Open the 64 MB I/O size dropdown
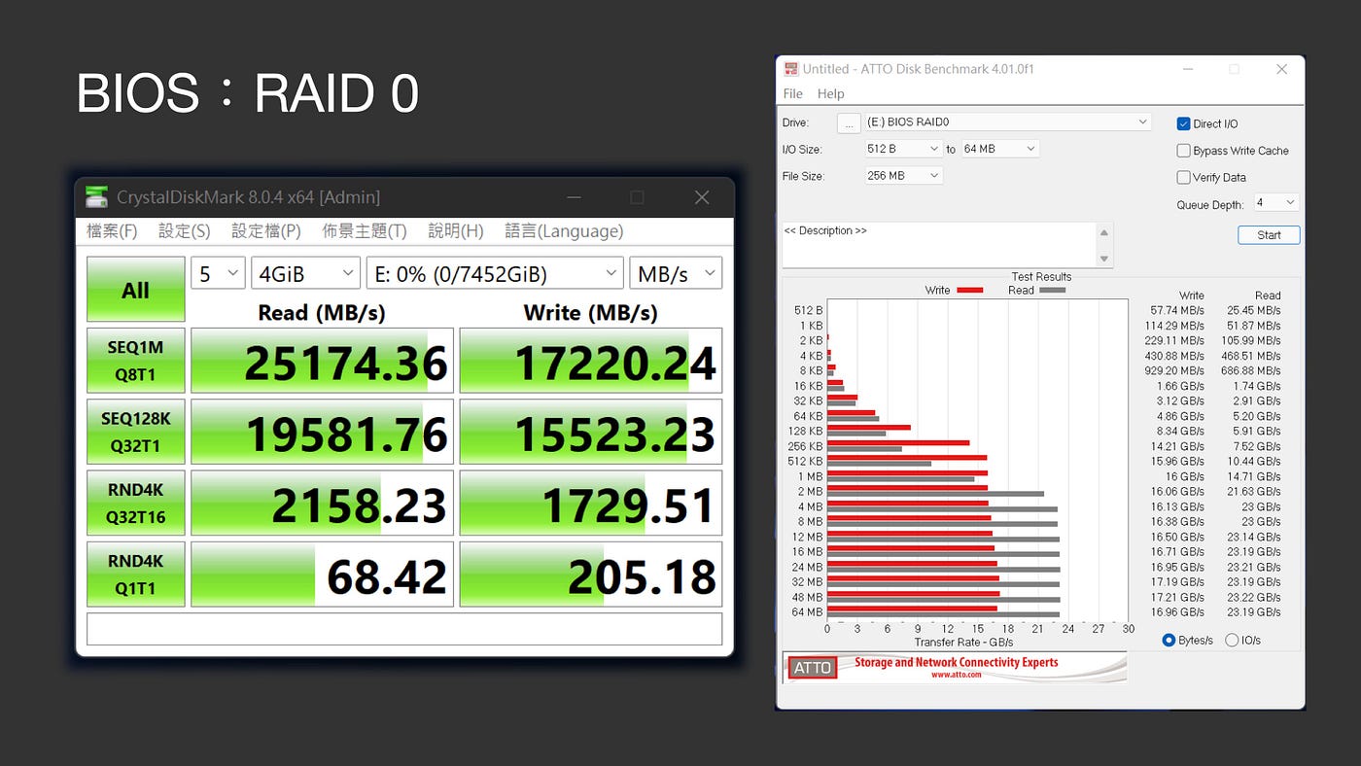This screenshot has width=1361, height=766. pyautogui.click(x=1000, y=149)
